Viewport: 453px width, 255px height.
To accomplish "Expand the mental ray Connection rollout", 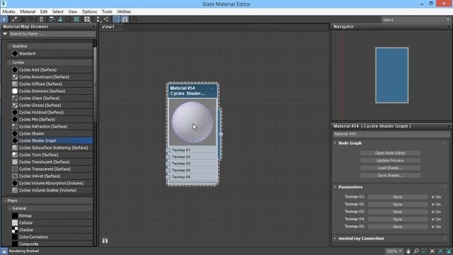I will point(335,239).
